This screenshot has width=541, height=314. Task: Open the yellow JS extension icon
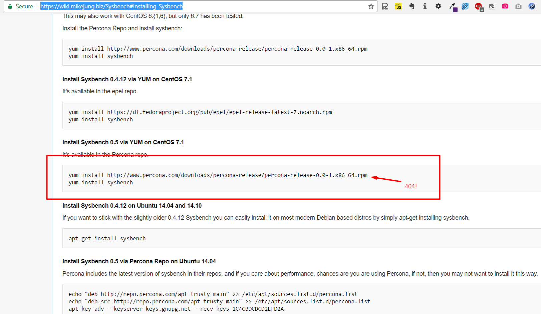tap(398, 6)
